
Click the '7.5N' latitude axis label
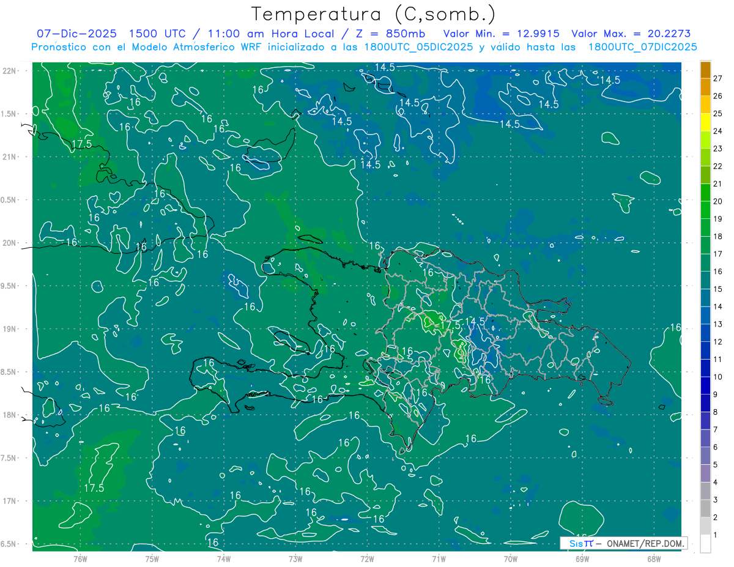click(9, 458)
